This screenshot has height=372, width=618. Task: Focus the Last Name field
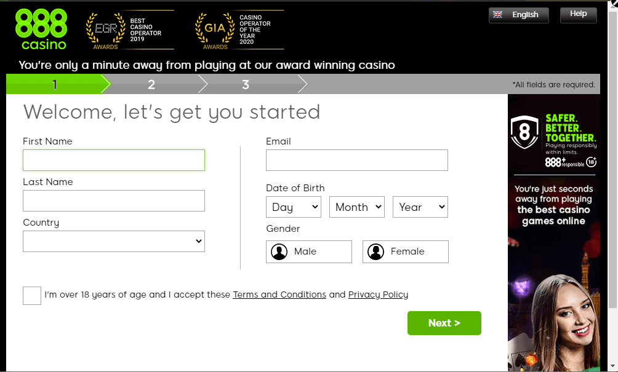pos(114,201)
